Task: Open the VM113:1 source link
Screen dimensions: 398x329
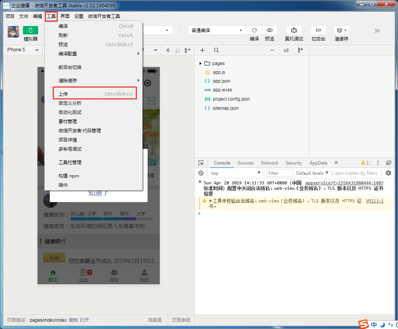Action: pyautogui.click(x=375, y=201)
